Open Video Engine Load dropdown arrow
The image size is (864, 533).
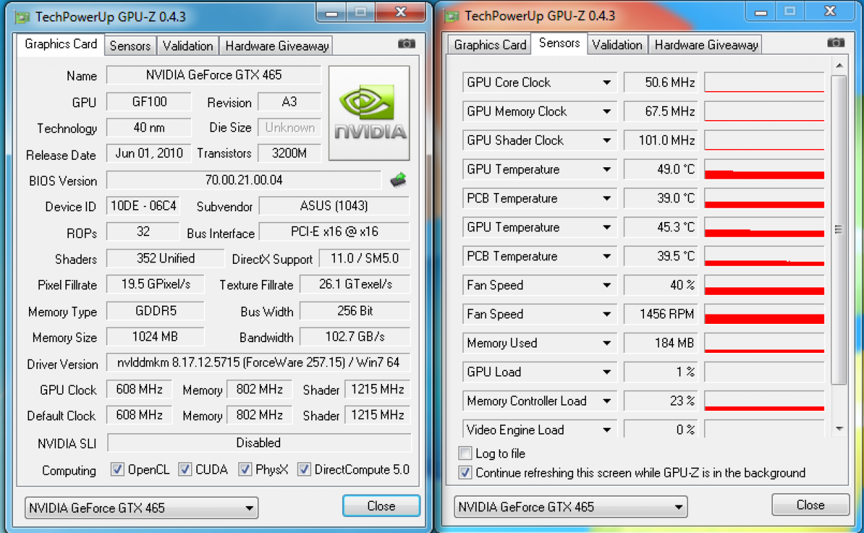tap(607, 430)
